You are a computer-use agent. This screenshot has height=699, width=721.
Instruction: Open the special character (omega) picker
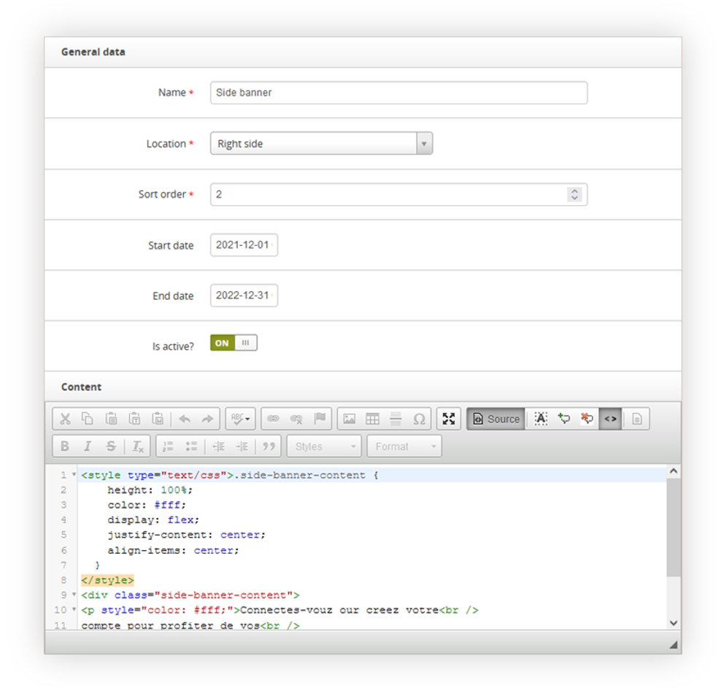click(420, 419)
